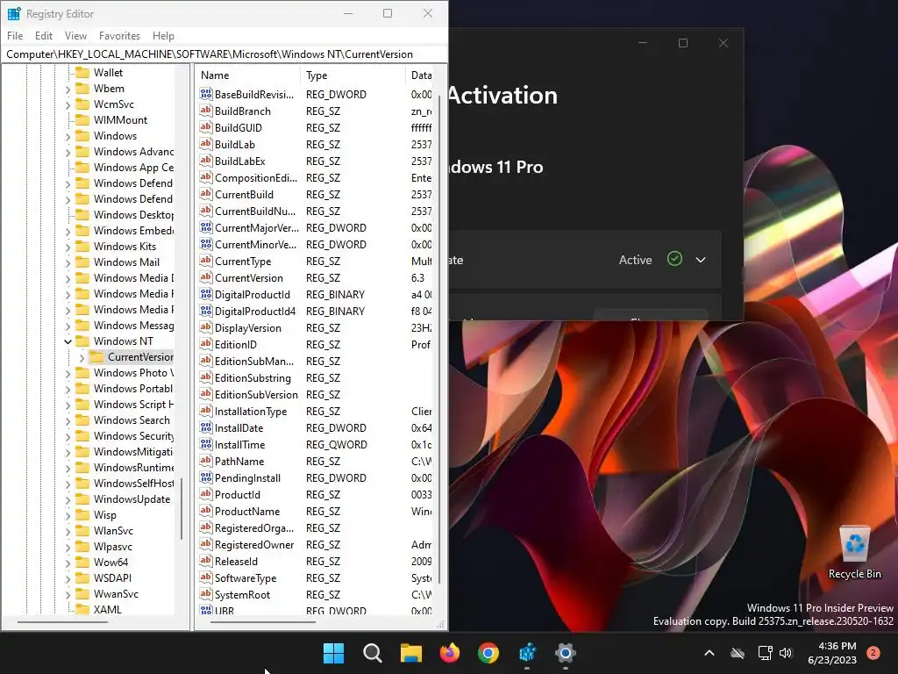
Task: Expand the Wow64 key
Action: (x=68, y=563)
